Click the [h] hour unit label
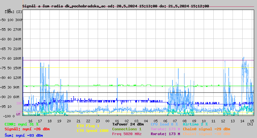 click(250, 124)
